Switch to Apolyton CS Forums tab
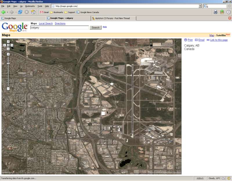The width and height of the screenshot is (232, 181). (x=113, y=18)
